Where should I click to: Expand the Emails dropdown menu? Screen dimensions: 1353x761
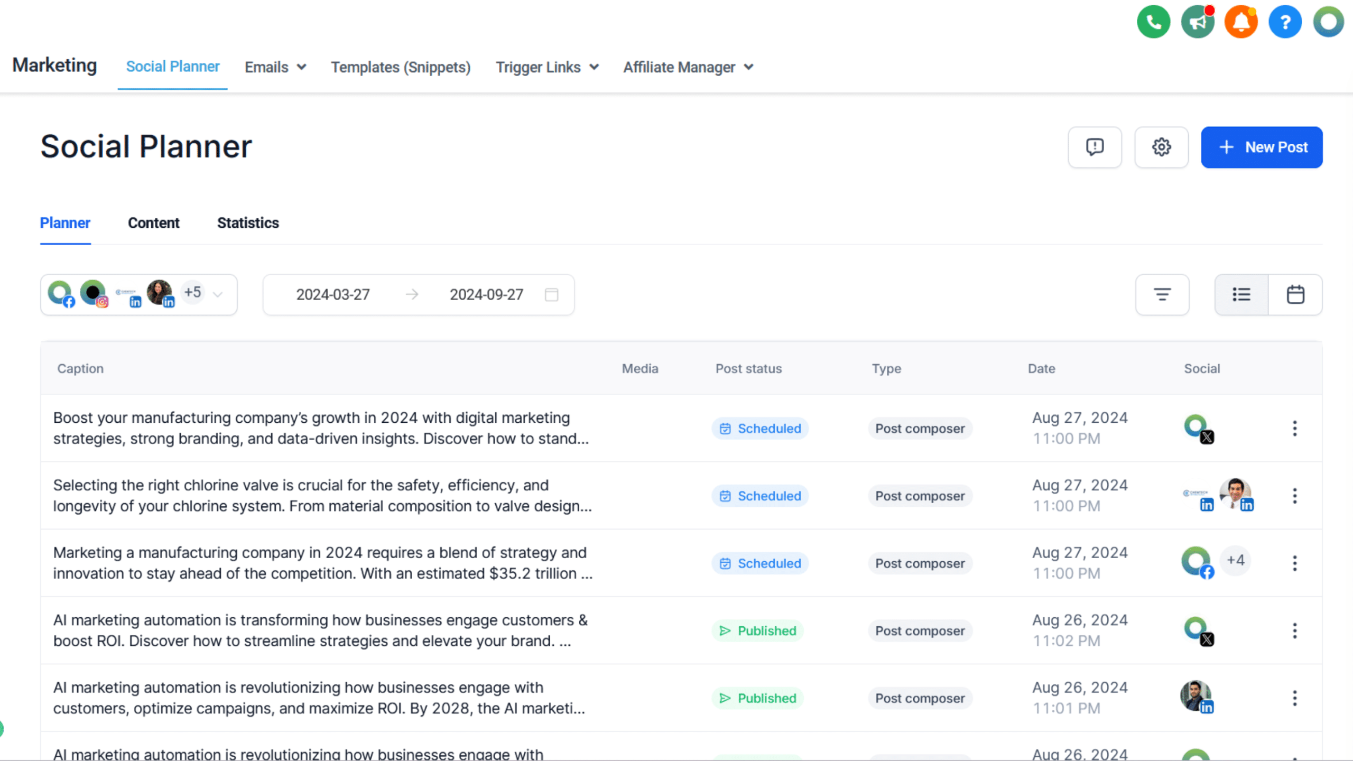point(275,67)
